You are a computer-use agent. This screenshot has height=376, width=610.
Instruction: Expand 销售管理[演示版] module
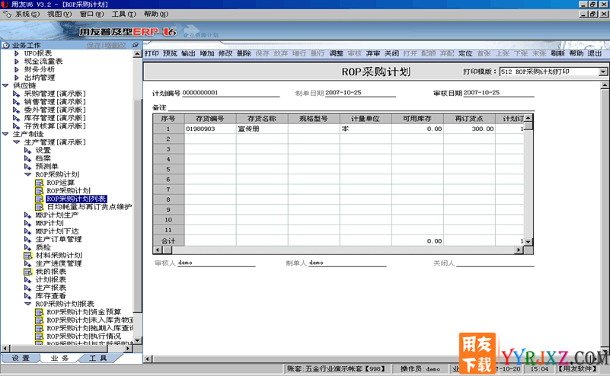pyautogui.click(x=16, y=102)
